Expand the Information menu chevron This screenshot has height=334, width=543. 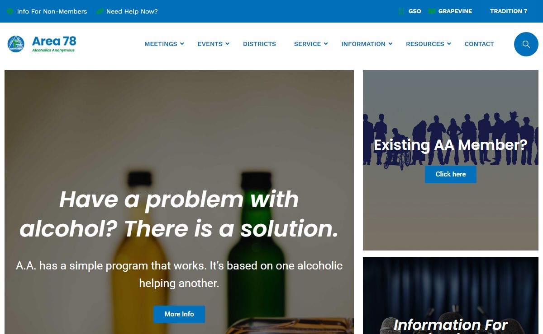click(x=390, y=44)
